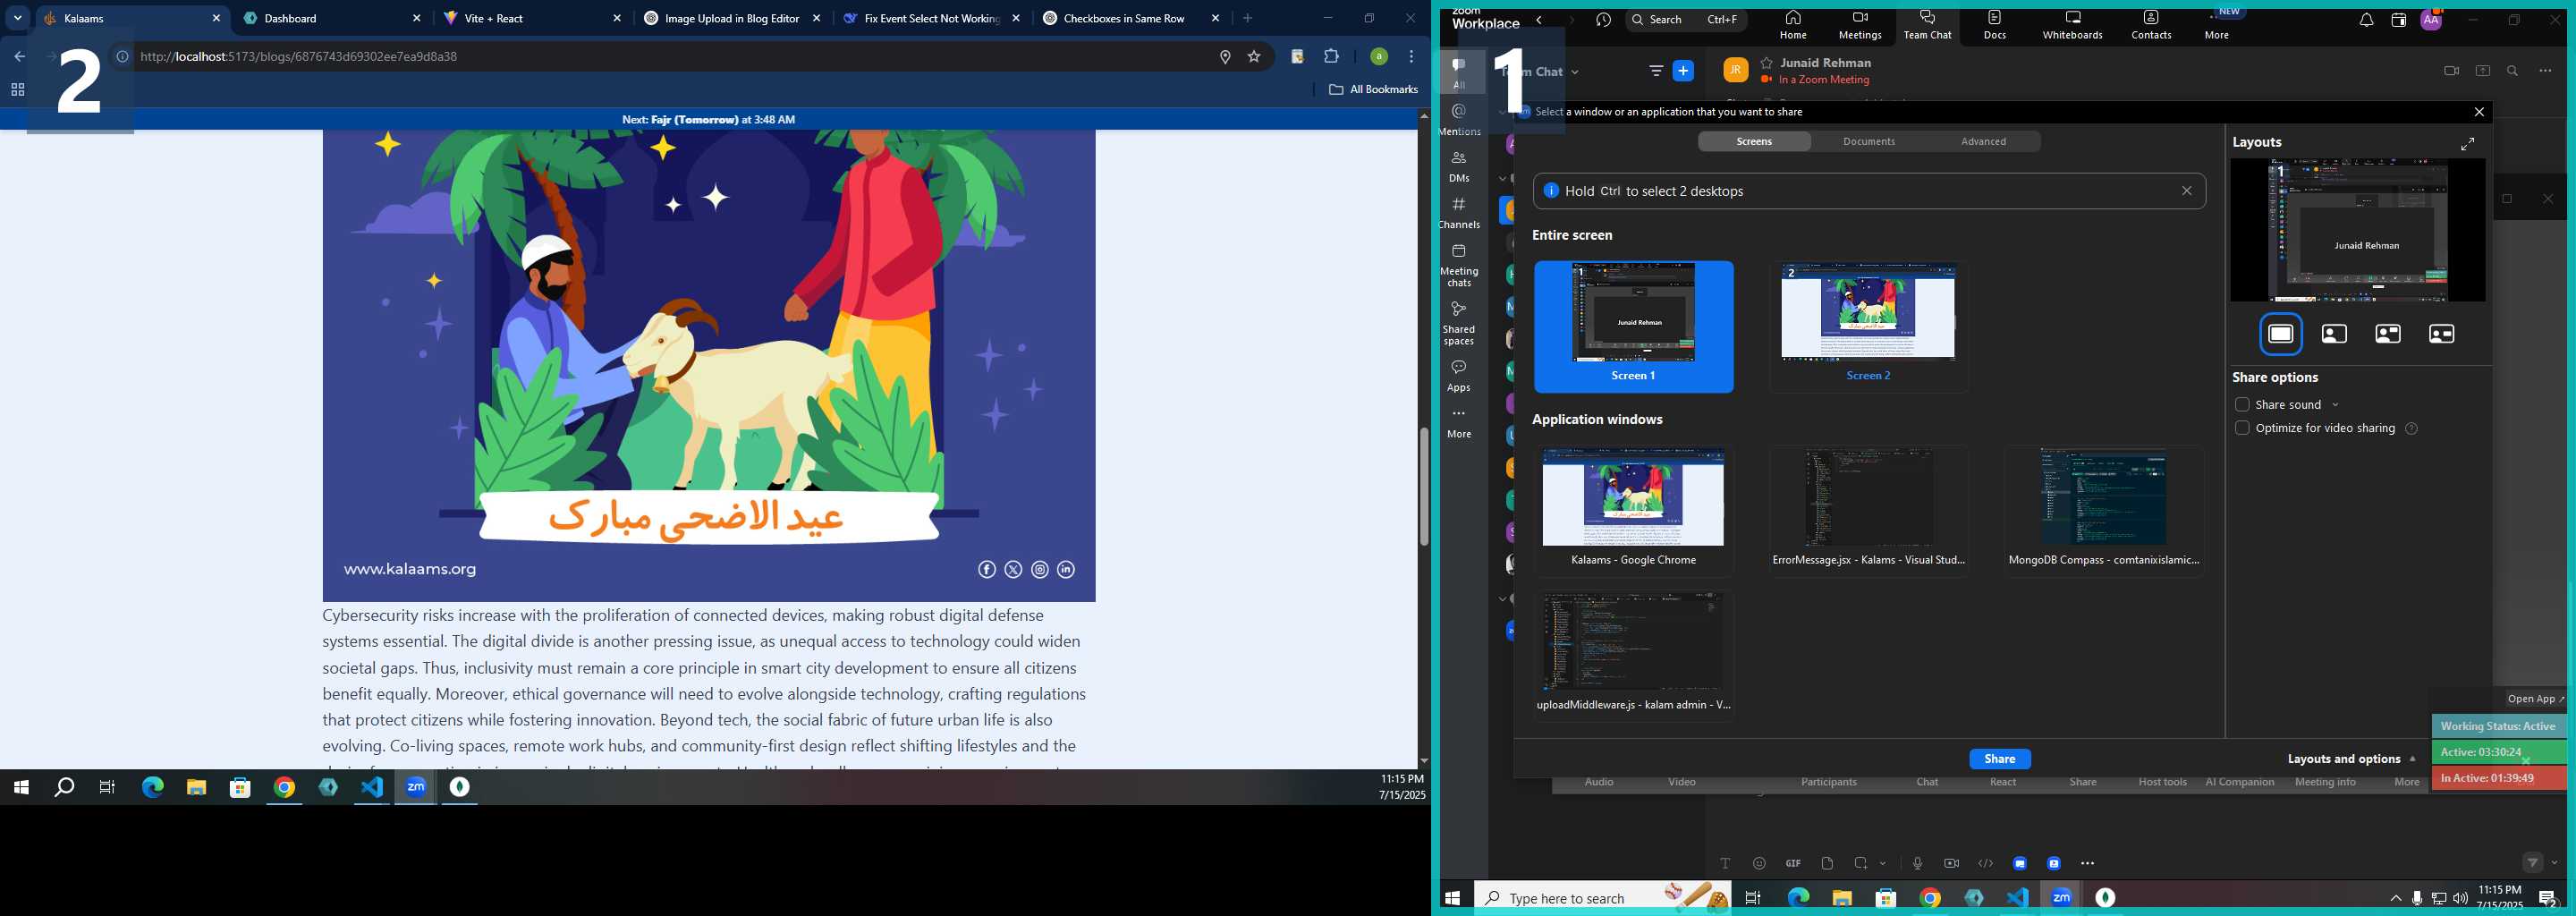Expand Share sound dropdown arrow
The height and width of the screenshot is (916, 2576).
pyautogui.click(x=2335, y=405)
